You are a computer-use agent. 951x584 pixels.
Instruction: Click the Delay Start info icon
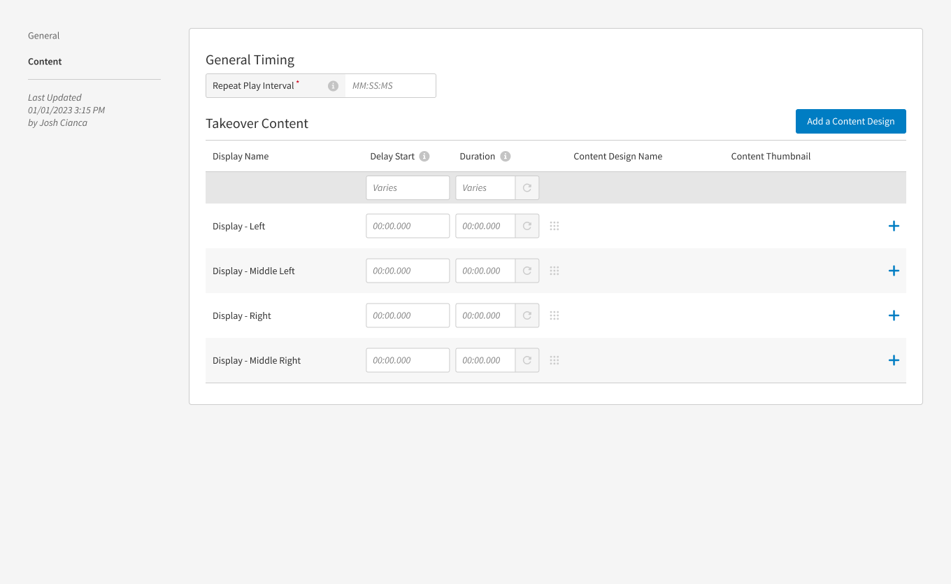coord(424,157)
